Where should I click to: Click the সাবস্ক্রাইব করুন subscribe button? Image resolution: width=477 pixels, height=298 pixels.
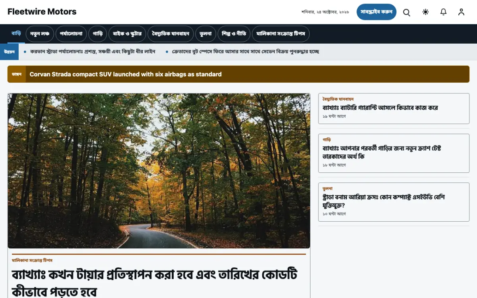tap(376, 12)
